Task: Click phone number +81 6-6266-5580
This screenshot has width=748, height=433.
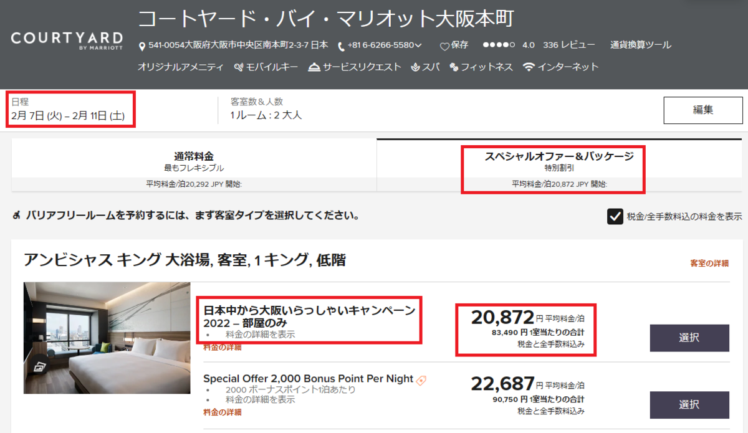Action: point(381,45)
